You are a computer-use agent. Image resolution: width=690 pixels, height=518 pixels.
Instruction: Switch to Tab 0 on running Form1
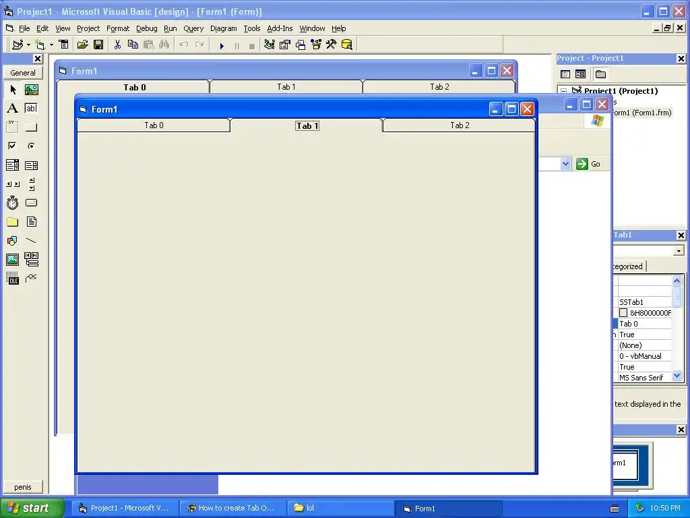[154, 125]
